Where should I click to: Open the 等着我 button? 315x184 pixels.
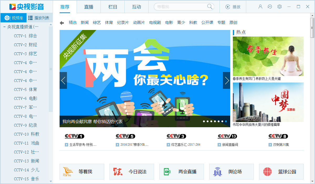pos(82,172)
